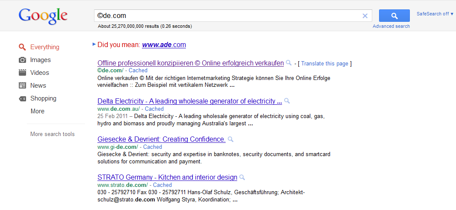
Task: Open Offline professionell konzipiieren result title
Action: point(191,63)
